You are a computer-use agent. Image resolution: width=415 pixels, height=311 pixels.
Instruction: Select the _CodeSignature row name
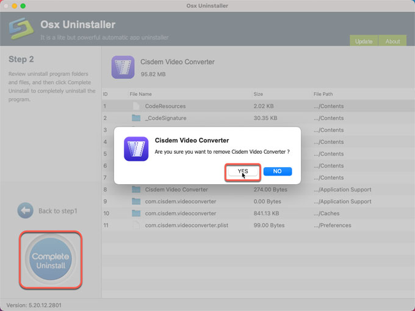[x=165, y=118]
